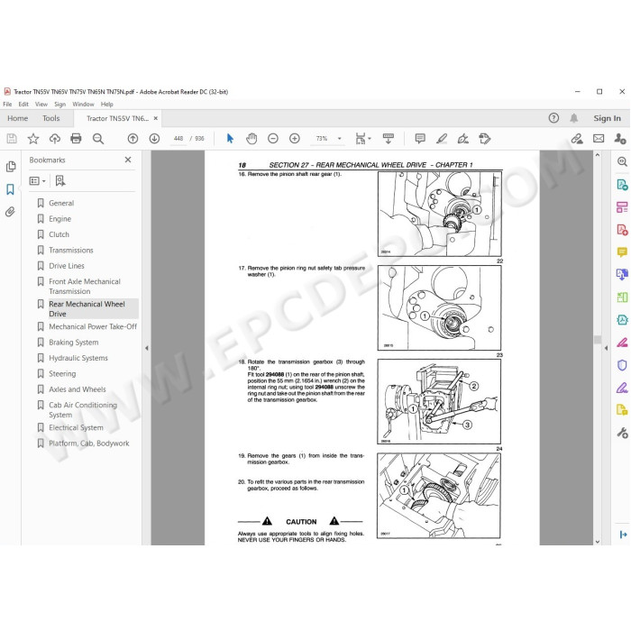Open Front Axle Mechanical Transmission bookmark
This screenshot has width=631, height=631.
pos(85,286)
